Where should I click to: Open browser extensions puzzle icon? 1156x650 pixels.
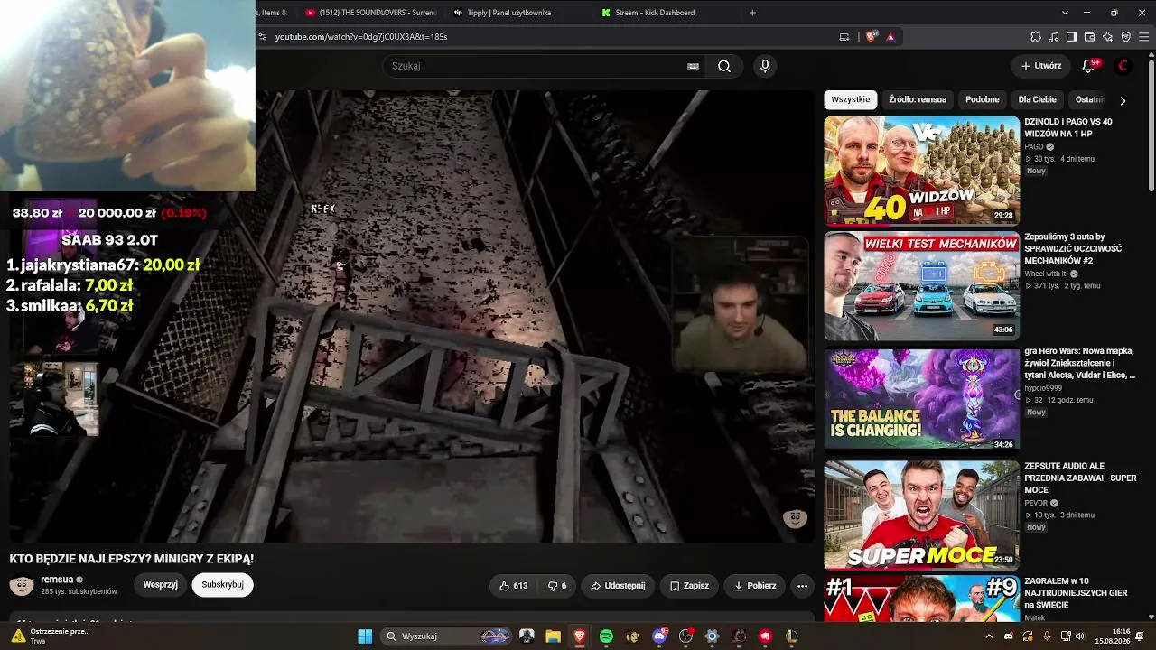pyautogui.click(x=1036, y=37)
